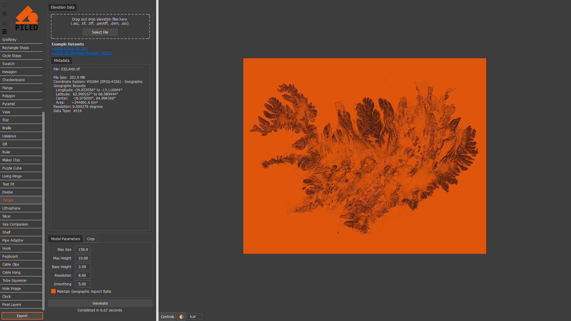This screenshot has height=321, width=571.
Task: Click the PILED logo
Action: click(x=26, y=18)
